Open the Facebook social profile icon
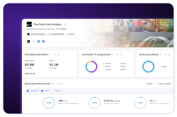This screenshot has height=117, width=177. pyautogui.click(x=43, y=41)
